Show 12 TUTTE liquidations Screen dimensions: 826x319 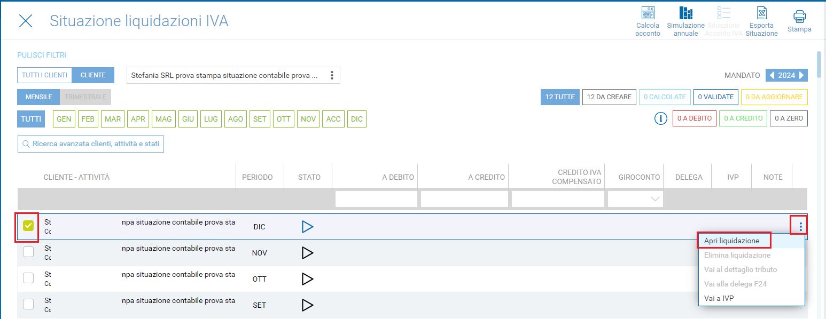[x=560, y=97]
